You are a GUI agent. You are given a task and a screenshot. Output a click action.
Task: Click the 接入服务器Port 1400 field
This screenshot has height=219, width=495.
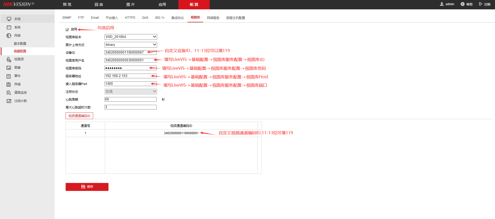[x=131, y=83]
